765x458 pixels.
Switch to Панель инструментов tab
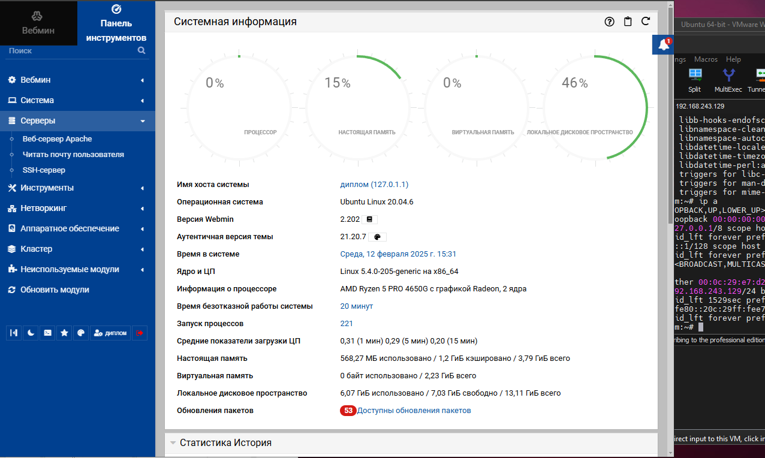click(x=116, y=23)
